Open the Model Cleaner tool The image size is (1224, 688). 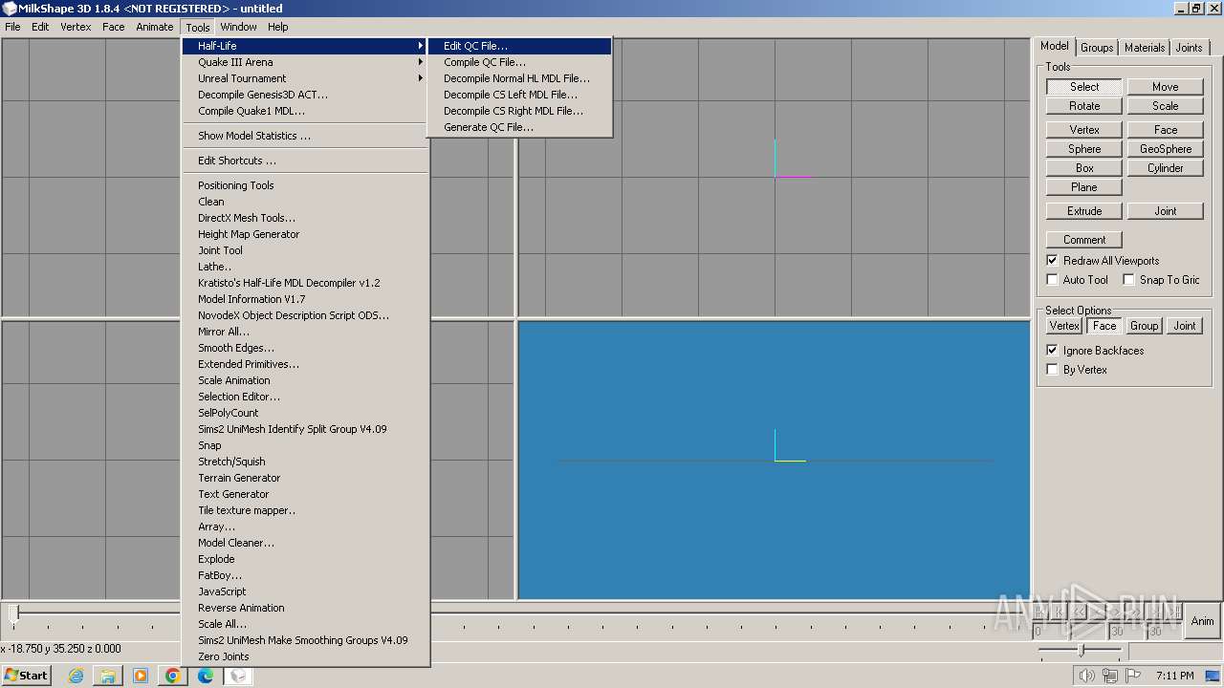point(305,543)
